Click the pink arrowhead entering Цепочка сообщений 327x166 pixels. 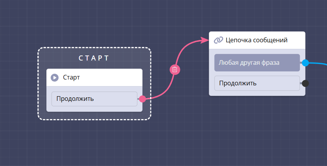(x=205, y=40)
